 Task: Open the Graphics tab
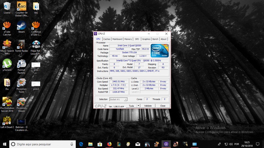tap(146, 39)
